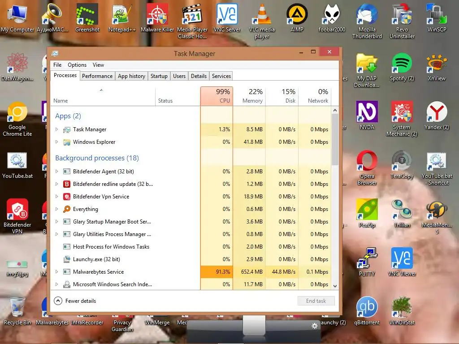Screen dimensions: 459x344
Task: Switch to the Services tab
Action: point(221,76)
